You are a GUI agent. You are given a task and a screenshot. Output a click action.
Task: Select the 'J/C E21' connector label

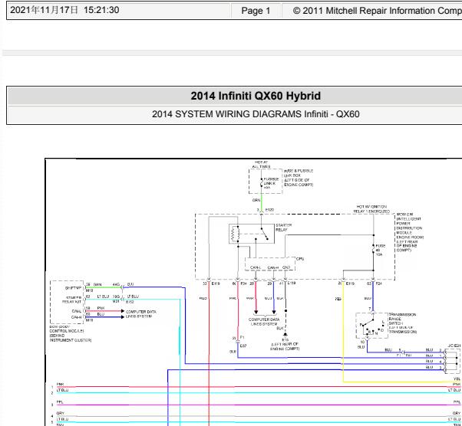pos(454,345)
